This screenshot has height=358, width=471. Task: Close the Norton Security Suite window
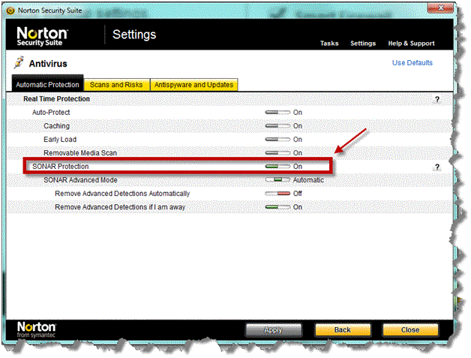440,8
